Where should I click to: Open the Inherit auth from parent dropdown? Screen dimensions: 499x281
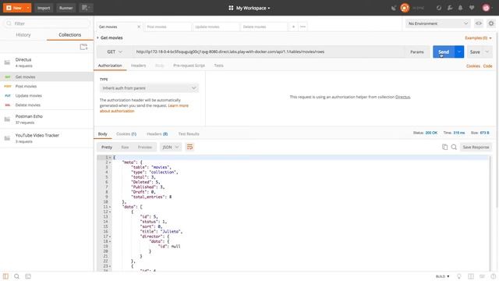tap(149, 88)
